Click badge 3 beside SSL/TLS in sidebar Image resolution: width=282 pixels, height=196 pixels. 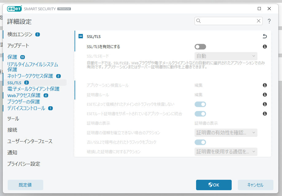tap(26, 83)
